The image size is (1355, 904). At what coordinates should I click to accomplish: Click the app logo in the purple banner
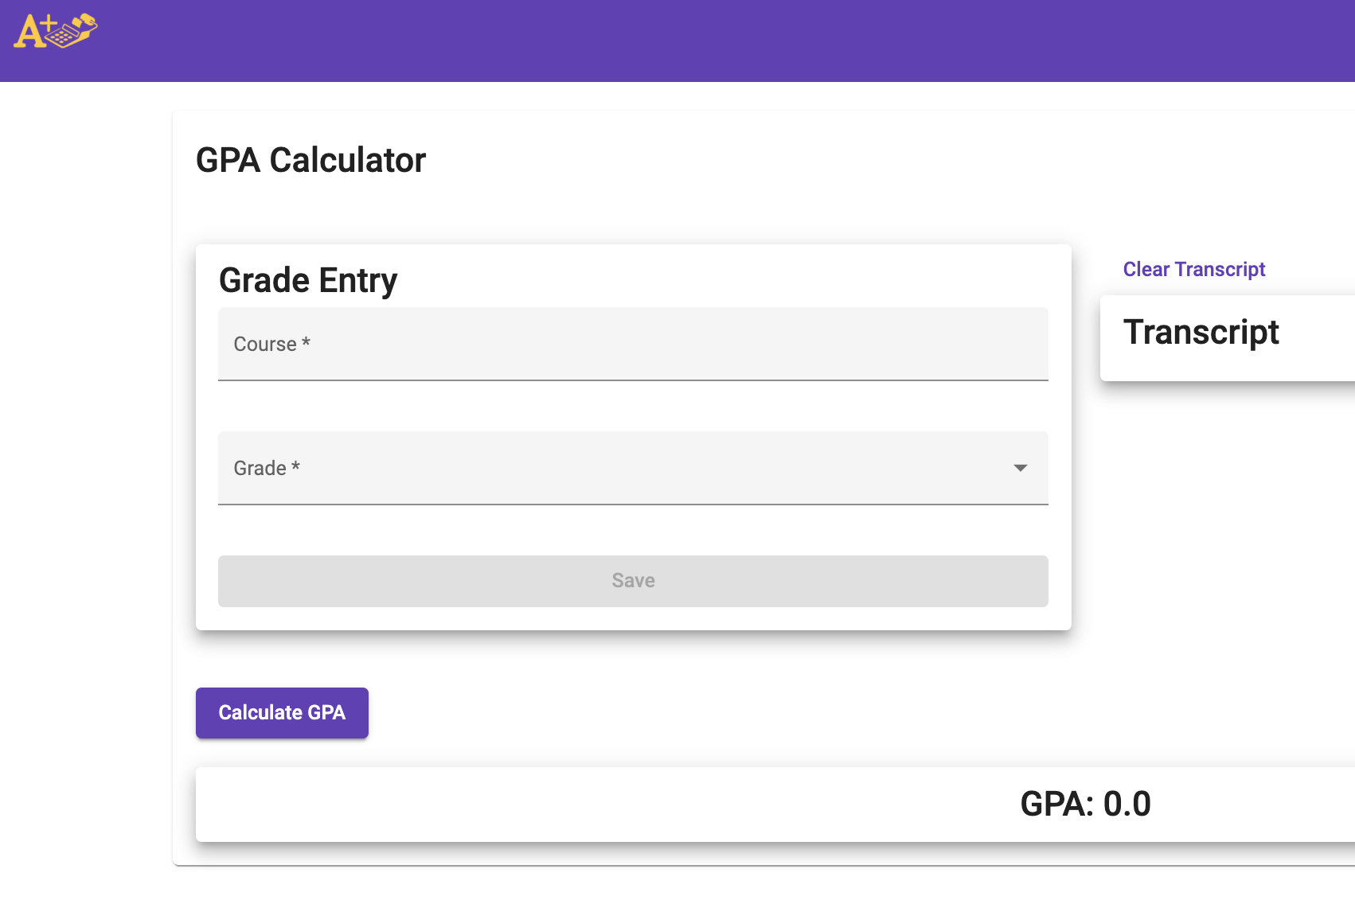coord(56,32)
